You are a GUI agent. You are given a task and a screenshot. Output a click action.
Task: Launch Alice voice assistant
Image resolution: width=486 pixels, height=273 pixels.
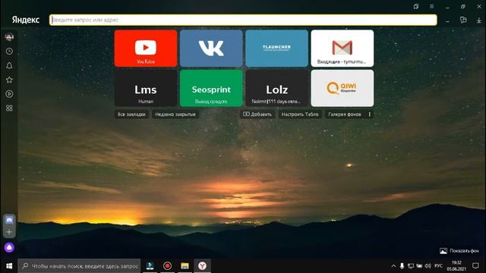9,247
